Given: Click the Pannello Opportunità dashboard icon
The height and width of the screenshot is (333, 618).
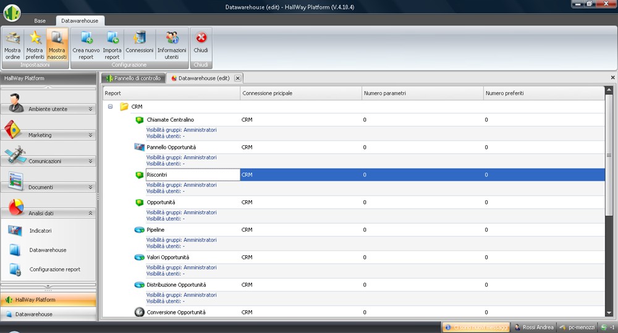Looking at the screenshot, I should pyautogui.click(x=140, y=147).
